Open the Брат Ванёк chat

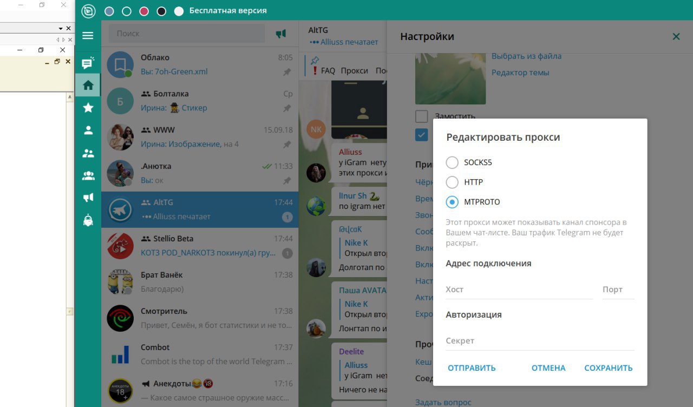point(200,282)
